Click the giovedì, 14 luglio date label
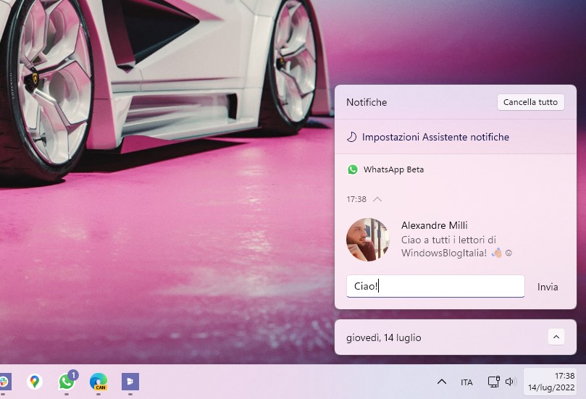The image size is (586, 399). pyautogui.click(x=383, y=337)
